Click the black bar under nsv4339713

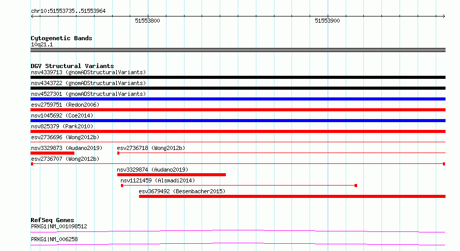coord(238,77)
